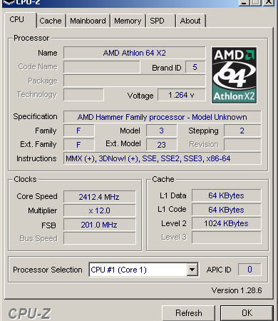Click the Version 1.28.6 label
This screenshot has width=278, height=321.
pyautogui.click(x=237, y=290)
